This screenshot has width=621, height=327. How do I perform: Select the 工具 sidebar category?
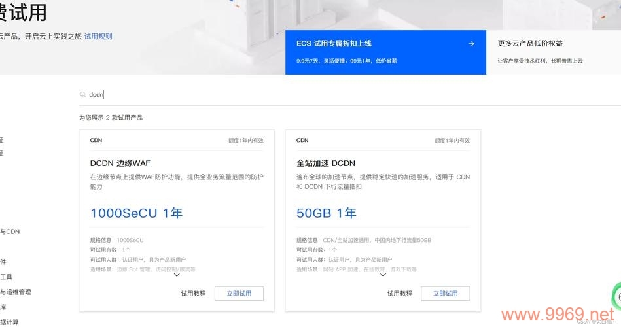pos(6,277)
